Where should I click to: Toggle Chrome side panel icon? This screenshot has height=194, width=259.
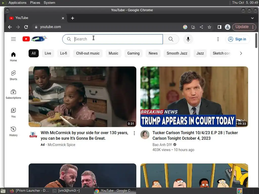tap(219, 27)
